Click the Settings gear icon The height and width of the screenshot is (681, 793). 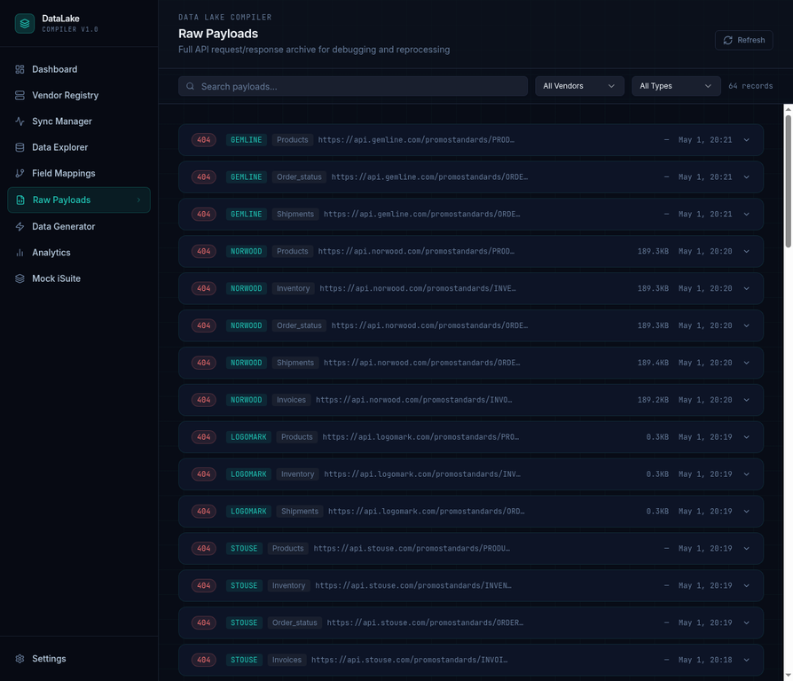20,659
